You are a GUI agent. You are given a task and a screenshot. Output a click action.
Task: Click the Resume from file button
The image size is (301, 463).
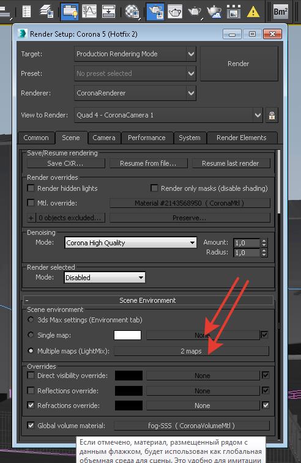(148, 163)
